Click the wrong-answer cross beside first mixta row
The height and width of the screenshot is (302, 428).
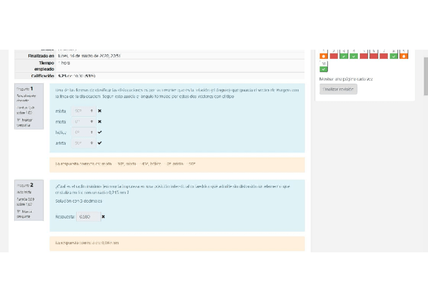99,111
